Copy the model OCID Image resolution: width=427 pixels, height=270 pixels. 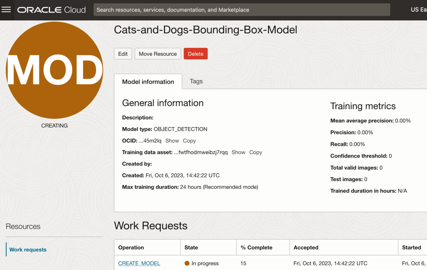(189, 141)
